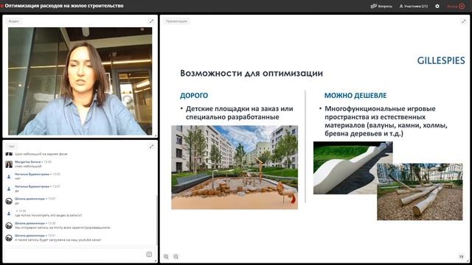The image size is (472, 265).
Task: Click the wooden logs playground photo
Action: pyautogui.click(x=420, y=191)
